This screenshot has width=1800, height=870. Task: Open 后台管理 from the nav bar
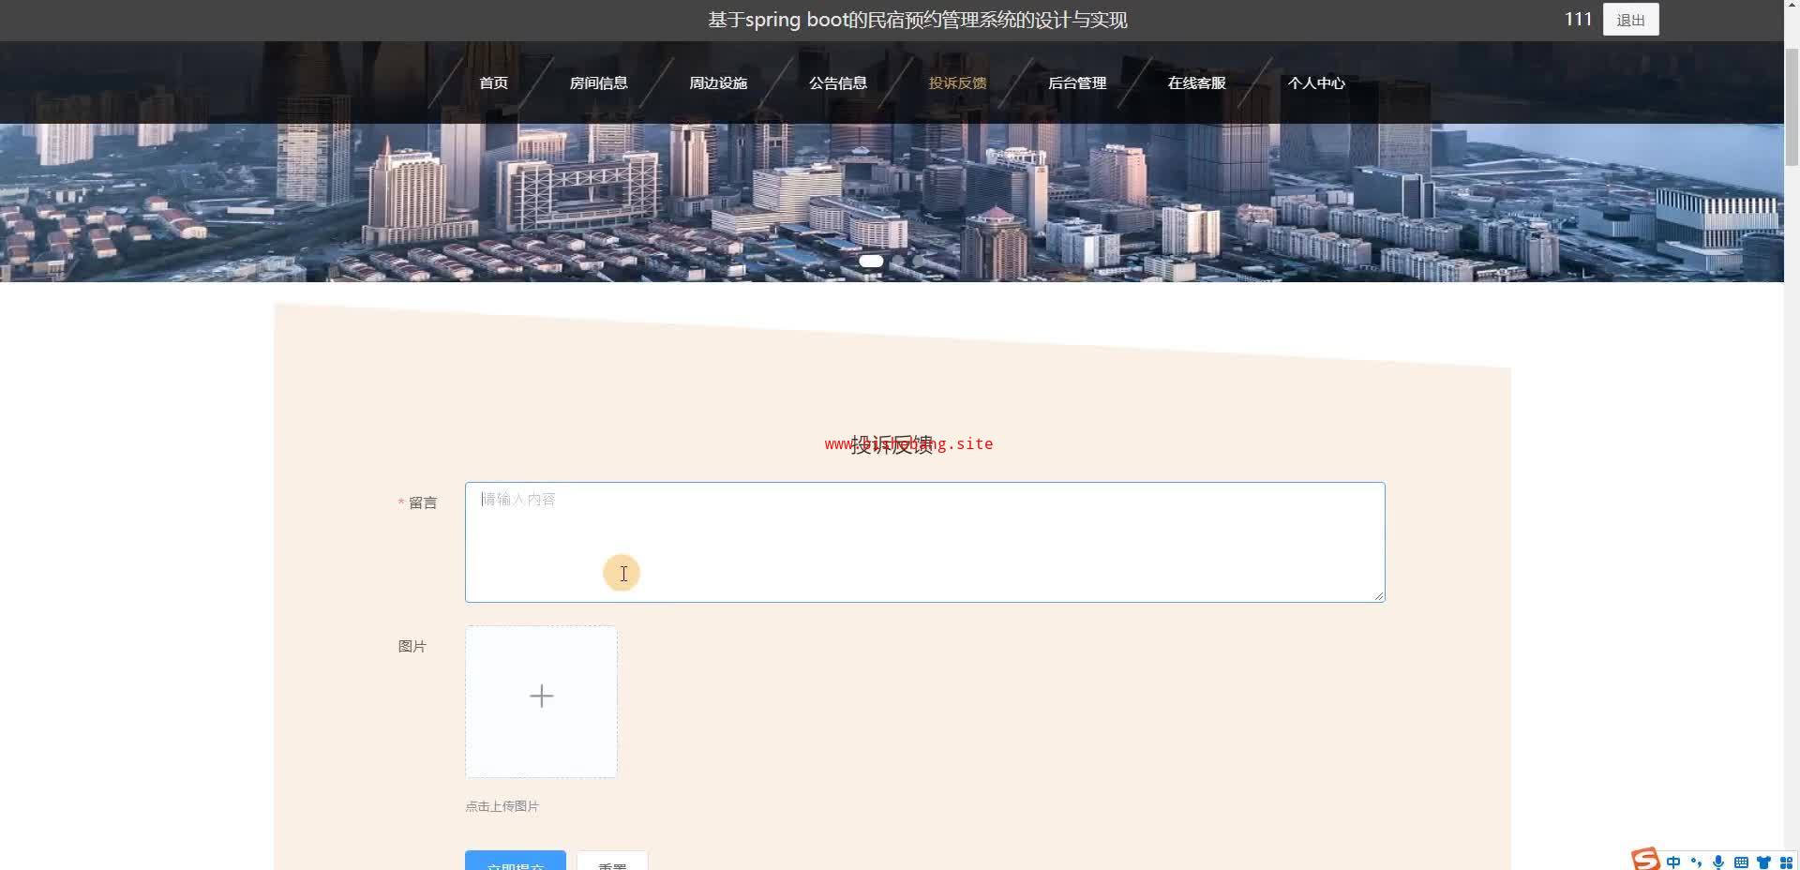[x=1077, y=82]
